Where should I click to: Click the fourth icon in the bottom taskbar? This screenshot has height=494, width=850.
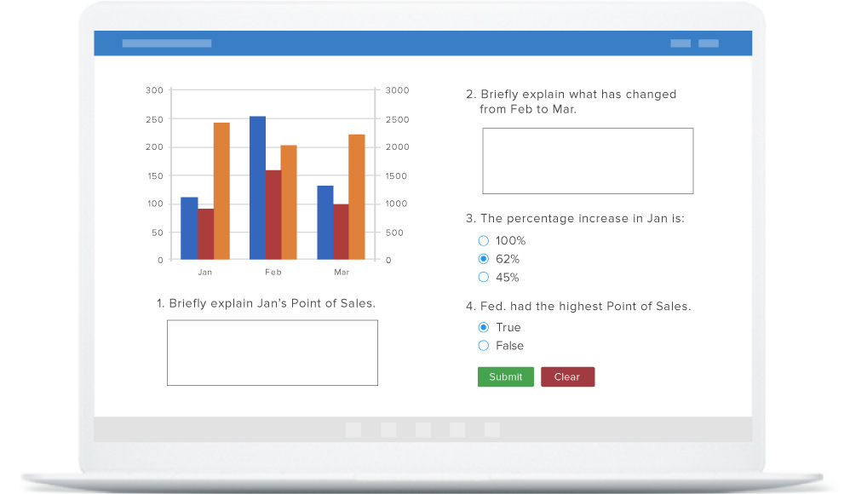point(457,430)
